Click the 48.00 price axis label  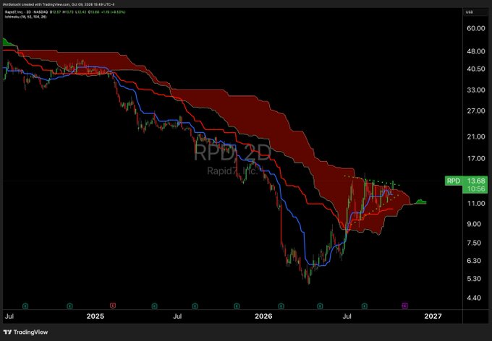click(x=475, y=51)
